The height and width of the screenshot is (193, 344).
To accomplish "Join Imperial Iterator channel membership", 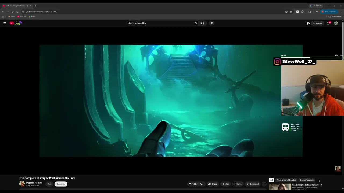I will [49, 184].
